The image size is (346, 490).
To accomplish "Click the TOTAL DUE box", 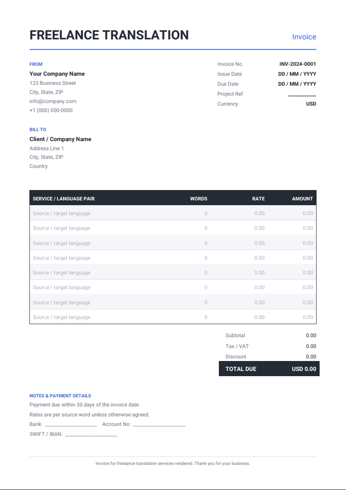I will pos(269,369).
